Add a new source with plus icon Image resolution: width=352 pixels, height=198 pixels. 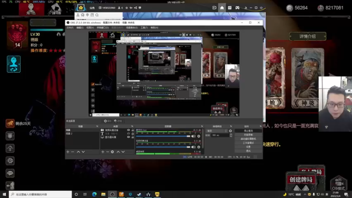[103, 152]
